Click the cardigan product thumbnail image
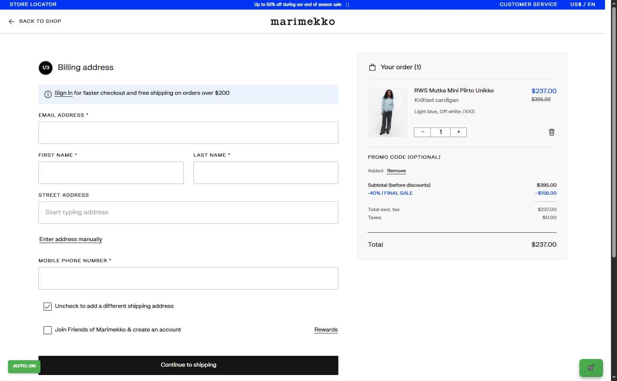This screenshot has height=381, width=617. 387,112
